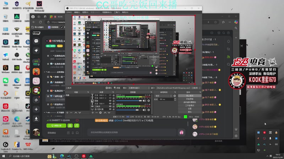Viewport: 284px width, 159px height.
Task: Enable 工作室模式 studio mode button
Action: (x=190, y=105)
